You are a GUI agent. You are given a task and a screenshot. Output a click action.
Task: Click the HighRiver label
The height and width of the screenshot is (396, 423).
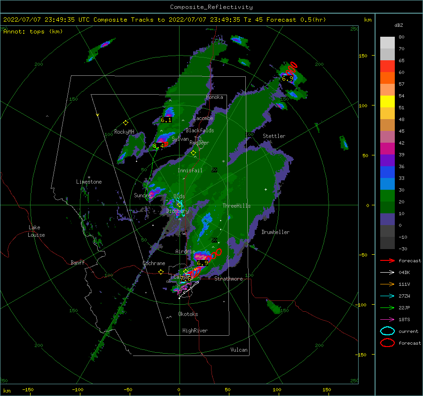(x=195, y=331)
